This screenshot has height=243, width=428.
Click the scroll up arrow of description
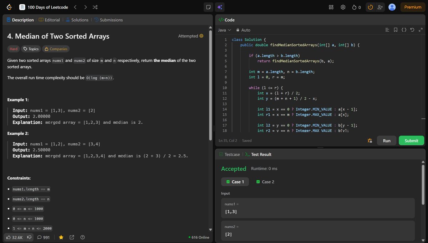[210, 28]
